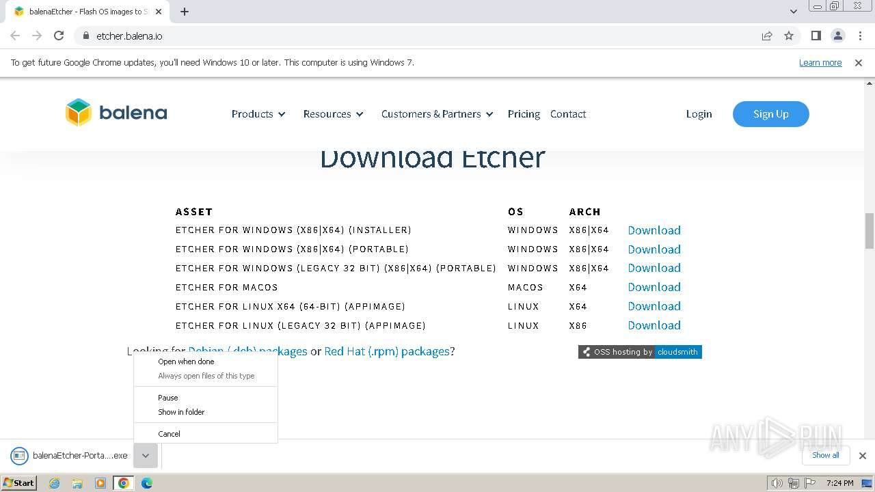Share this page icon in address bar
The height and width of the screenshot is (492, 875).
click(767, 36)
